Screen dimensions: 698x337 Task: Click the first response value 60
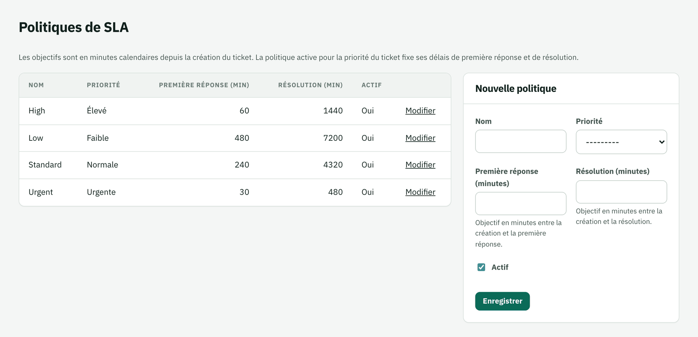pyautogui.click(x=244, y=111)
